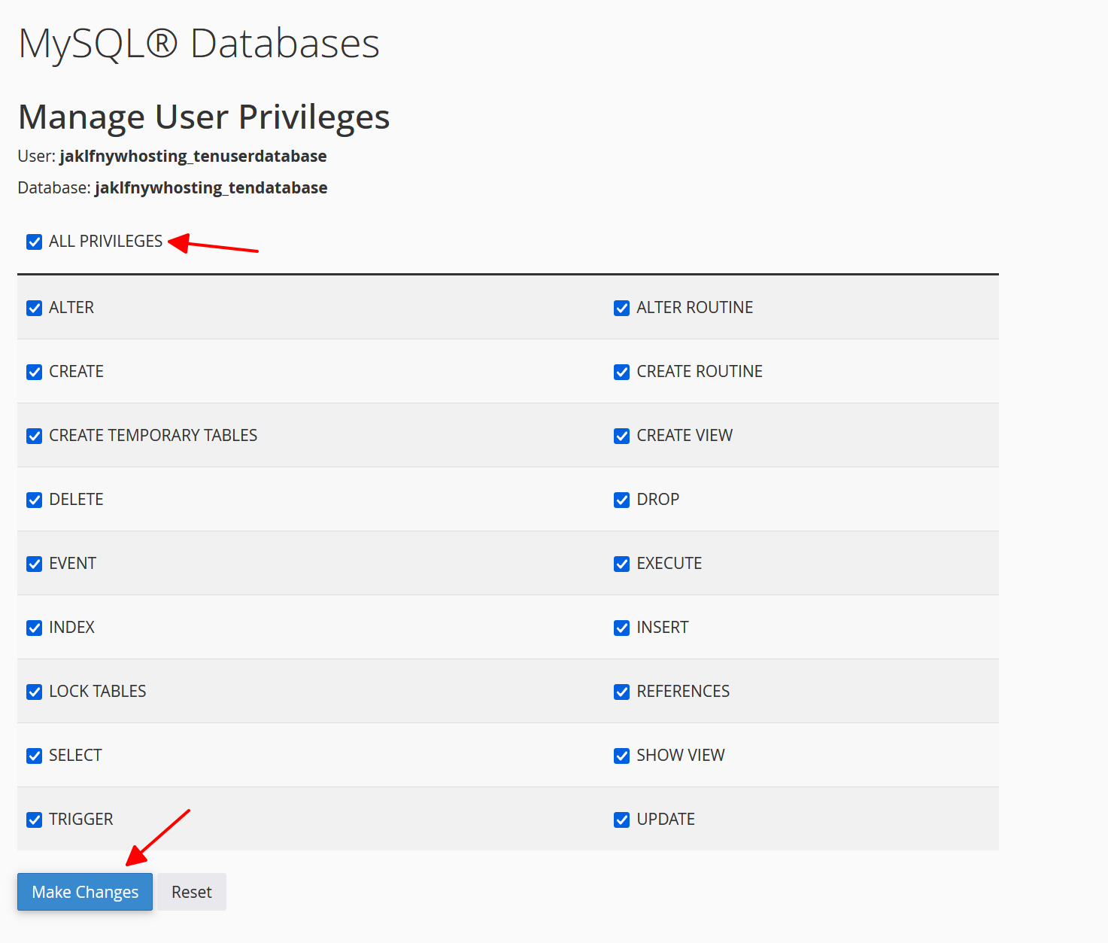Image resolution: width=1108 pixels, height=943 pixels.
Task: Uncheck the INDEX privilege
Action: (x=34, y=628)
